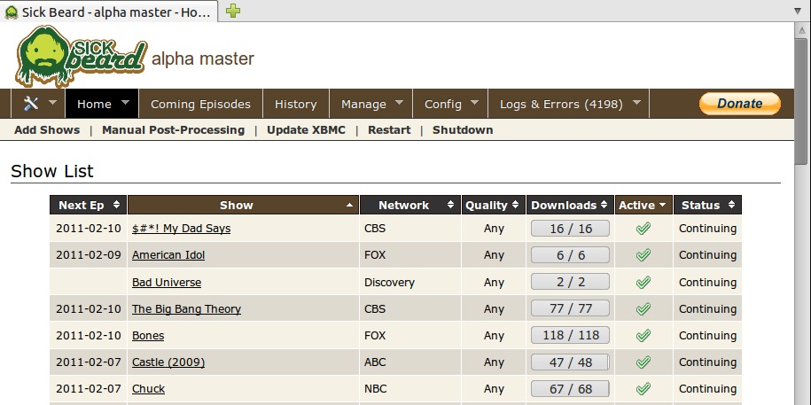Viewport: 811px width, 405px height.
Task: Expand the Config dropdown arrow
Action: pos(475,103)
